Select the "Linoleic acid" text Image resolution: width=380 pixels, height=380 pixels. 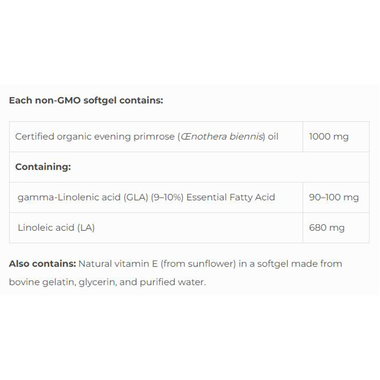46,228
